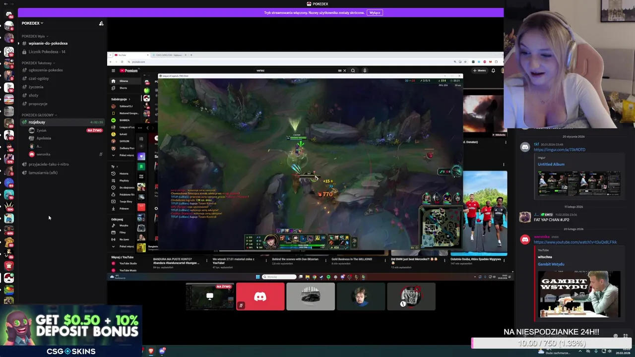The image size is (635, 357).
Task: Open the Untitled Album embed title
Action: [x=551, y=164]
